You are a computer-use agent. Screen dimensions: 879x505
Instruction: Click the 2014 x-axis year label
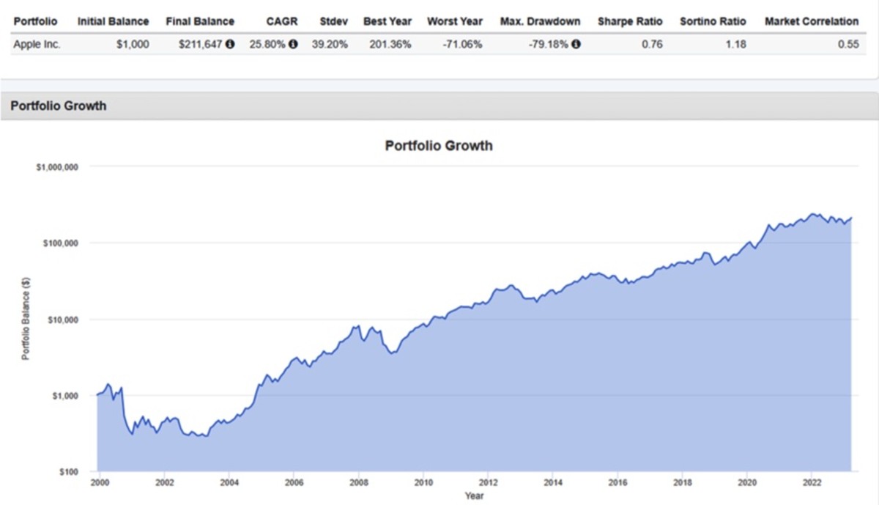[553, 483]
